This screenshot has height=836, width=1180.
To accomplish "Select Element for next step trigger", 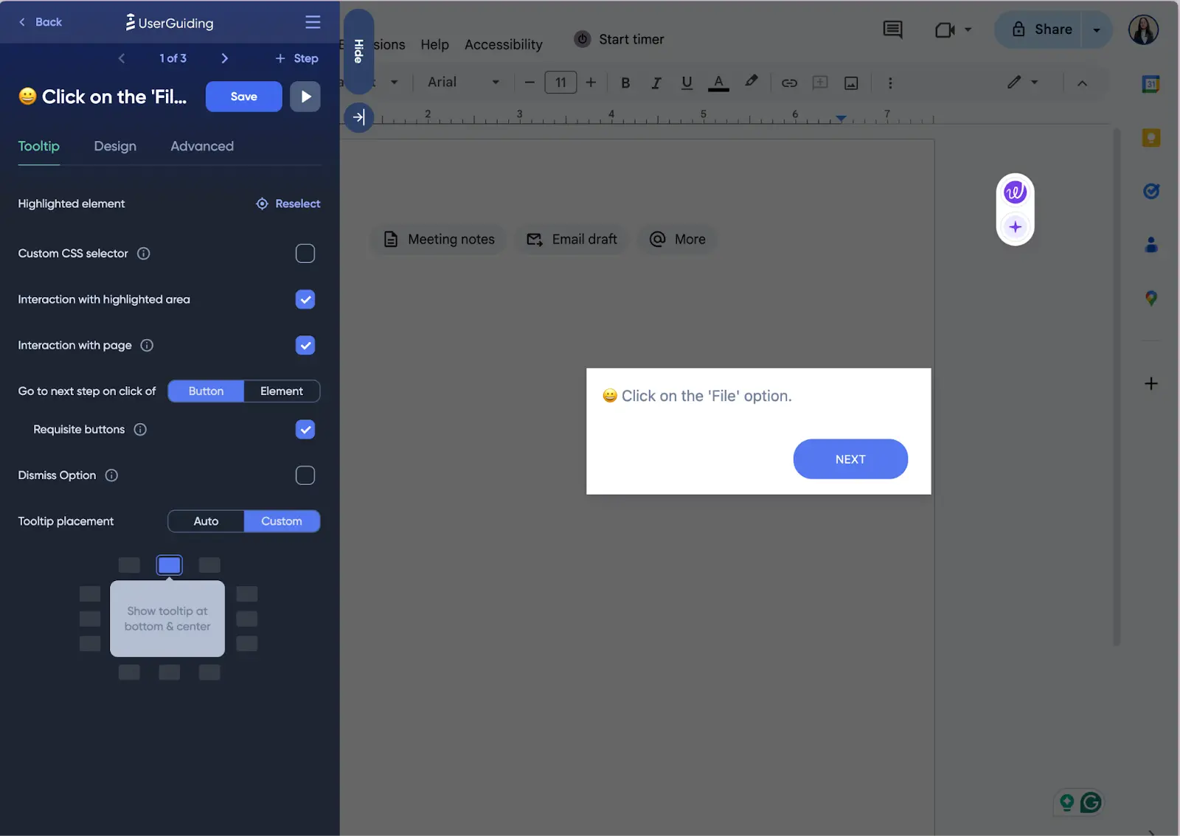I will 282,391.
